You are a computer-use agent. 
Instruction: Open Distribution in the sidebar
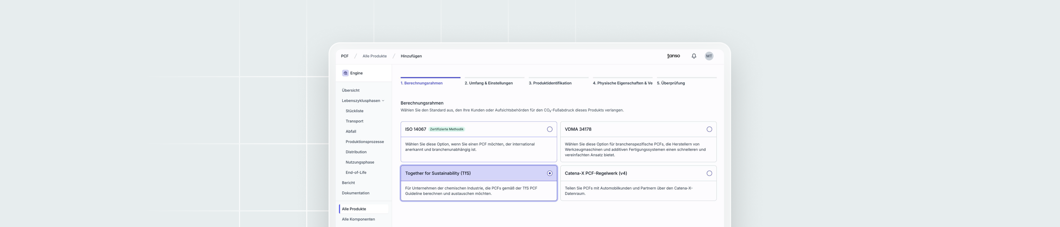pos(356,152)
